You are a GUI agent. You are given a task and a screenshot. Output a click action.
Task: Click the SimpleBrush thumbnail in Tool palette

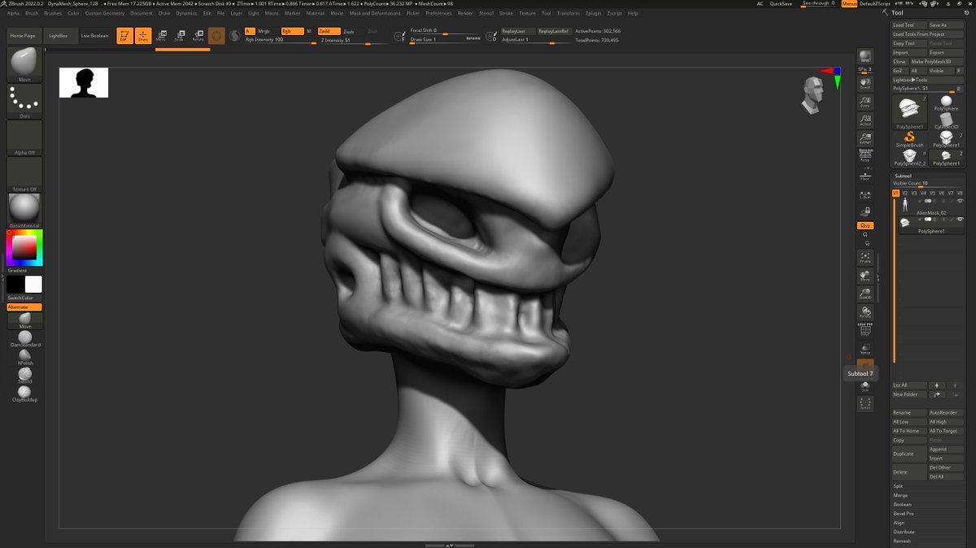pos(908,136)
